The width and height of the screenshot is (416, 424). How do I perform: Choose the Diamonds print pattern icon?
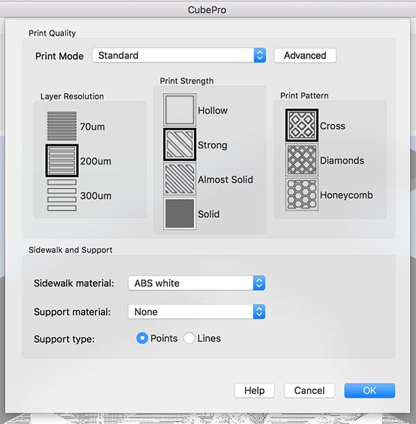click(x=302, y=160)
